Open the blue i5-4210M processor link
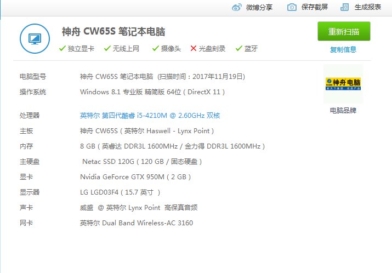The image size is (392, 273). (150, 116)
